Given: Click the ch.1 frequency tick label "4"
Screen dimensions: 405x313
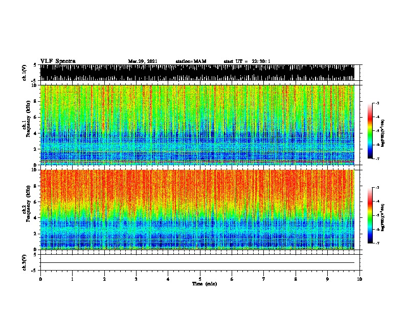Looking at the screenshot, I should (x=35, y=133).
